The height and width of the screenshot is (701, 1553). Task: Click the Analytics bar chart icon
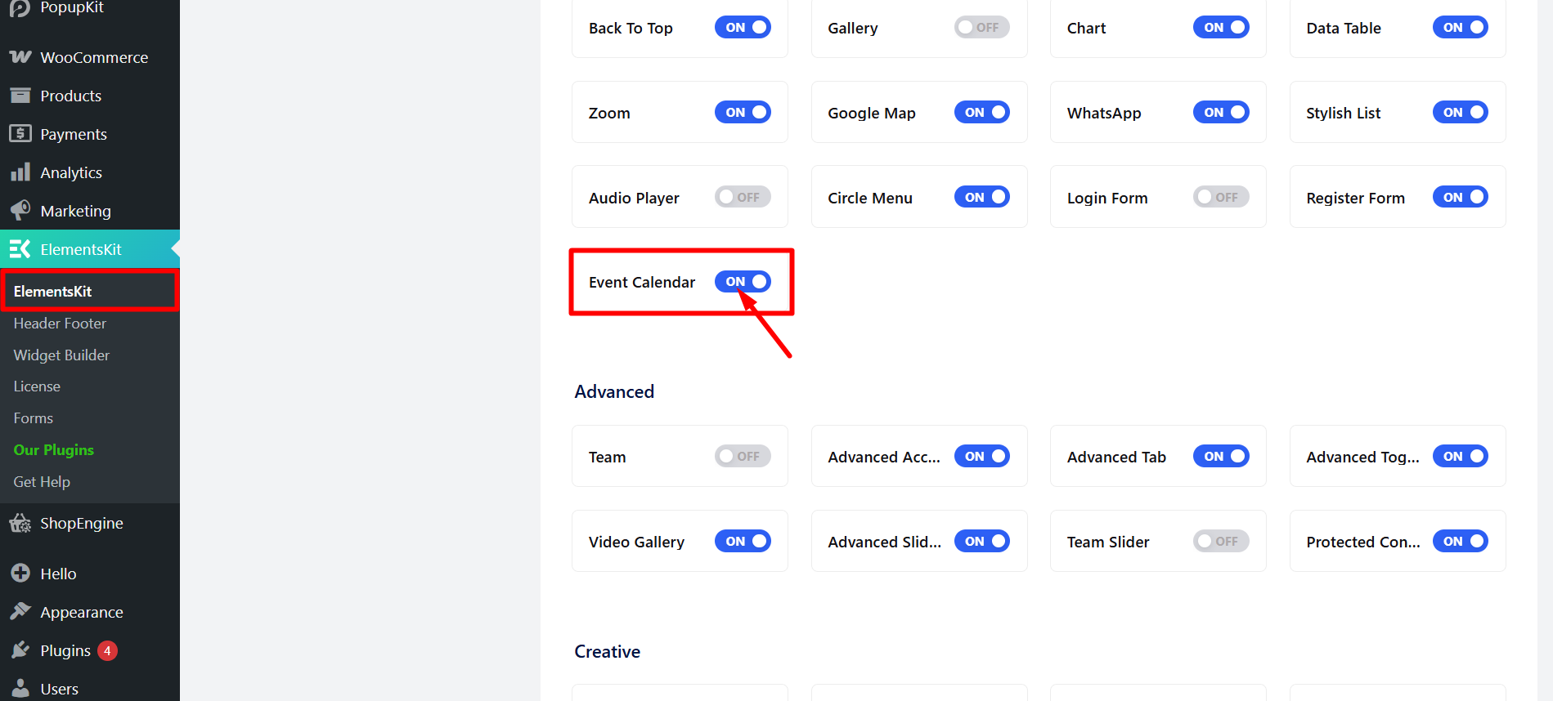point(20,172)
